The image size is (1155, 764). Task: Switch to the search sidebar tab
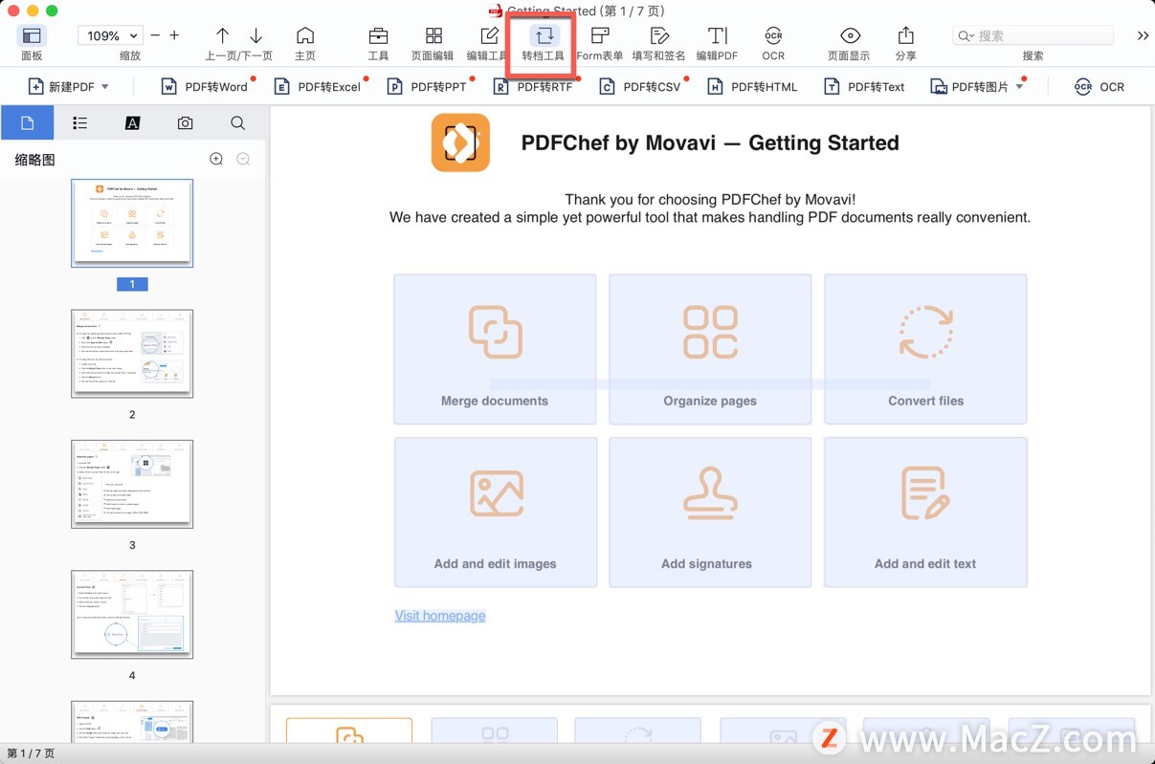238,123
